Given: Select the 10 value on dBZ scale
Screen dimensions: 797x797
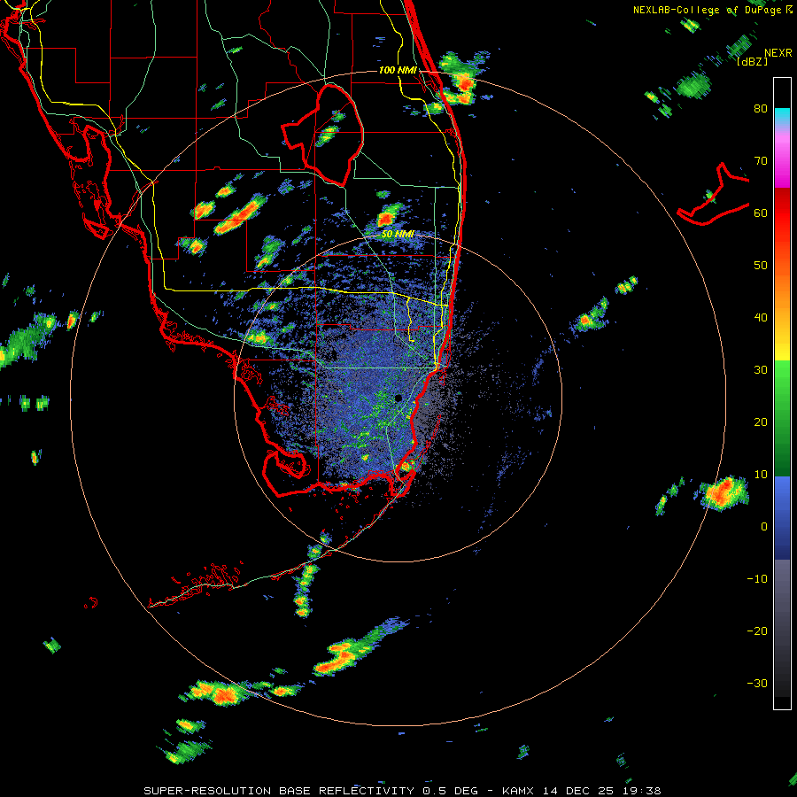Looking at the screenshot, I should coord(761,475).
